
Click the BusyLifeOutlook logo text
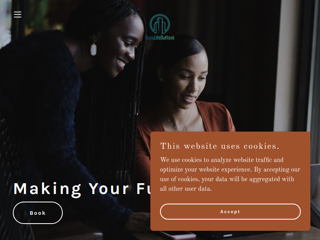pos(160,38)
